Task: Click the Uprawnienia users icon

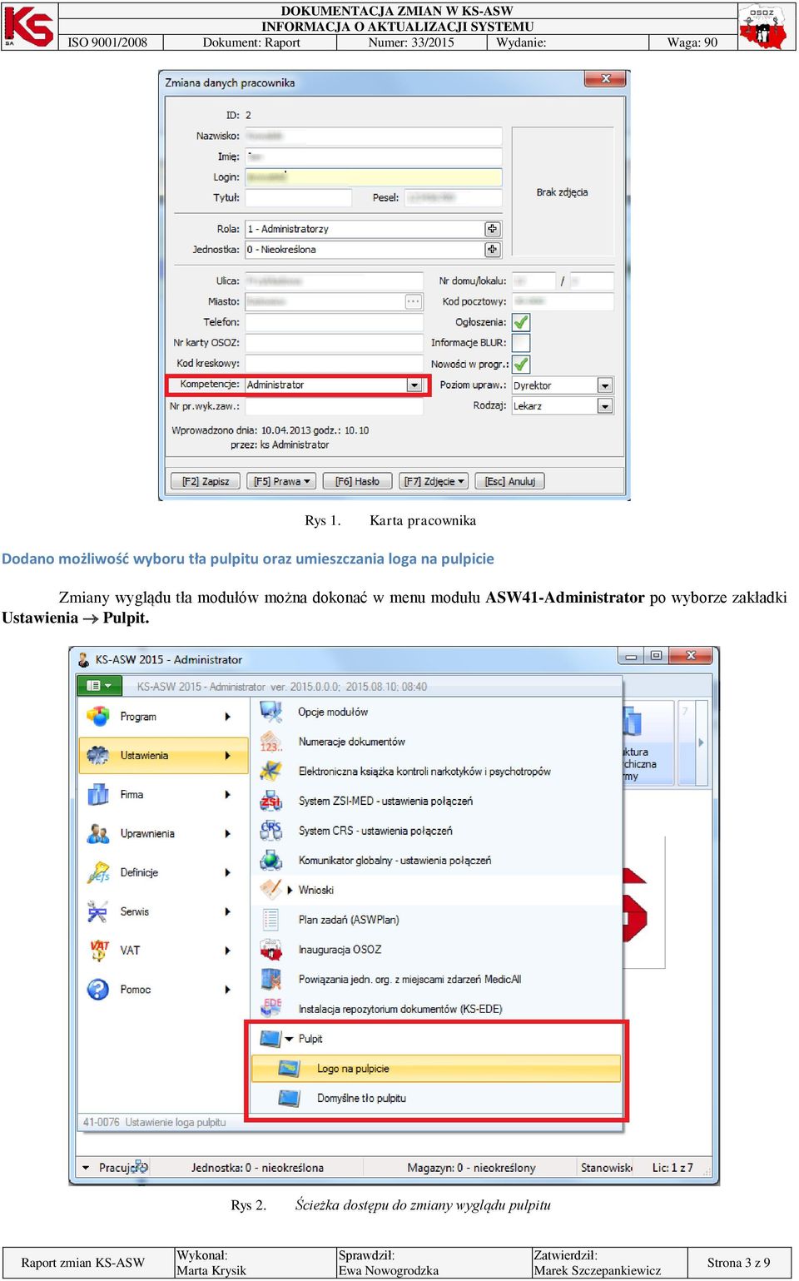Action: [98, 833]
